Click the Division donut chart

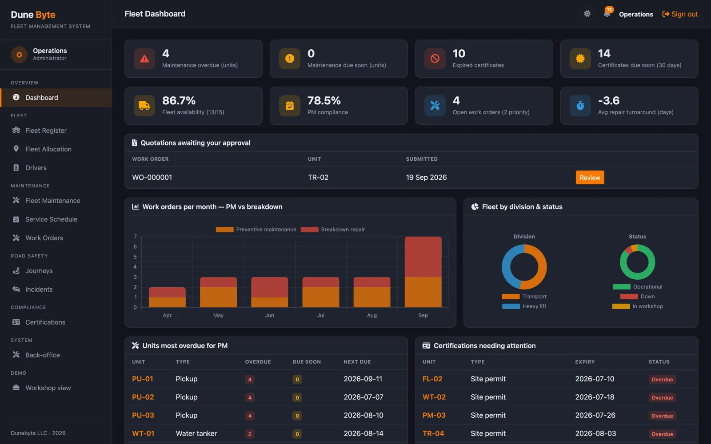coord(524,267)
